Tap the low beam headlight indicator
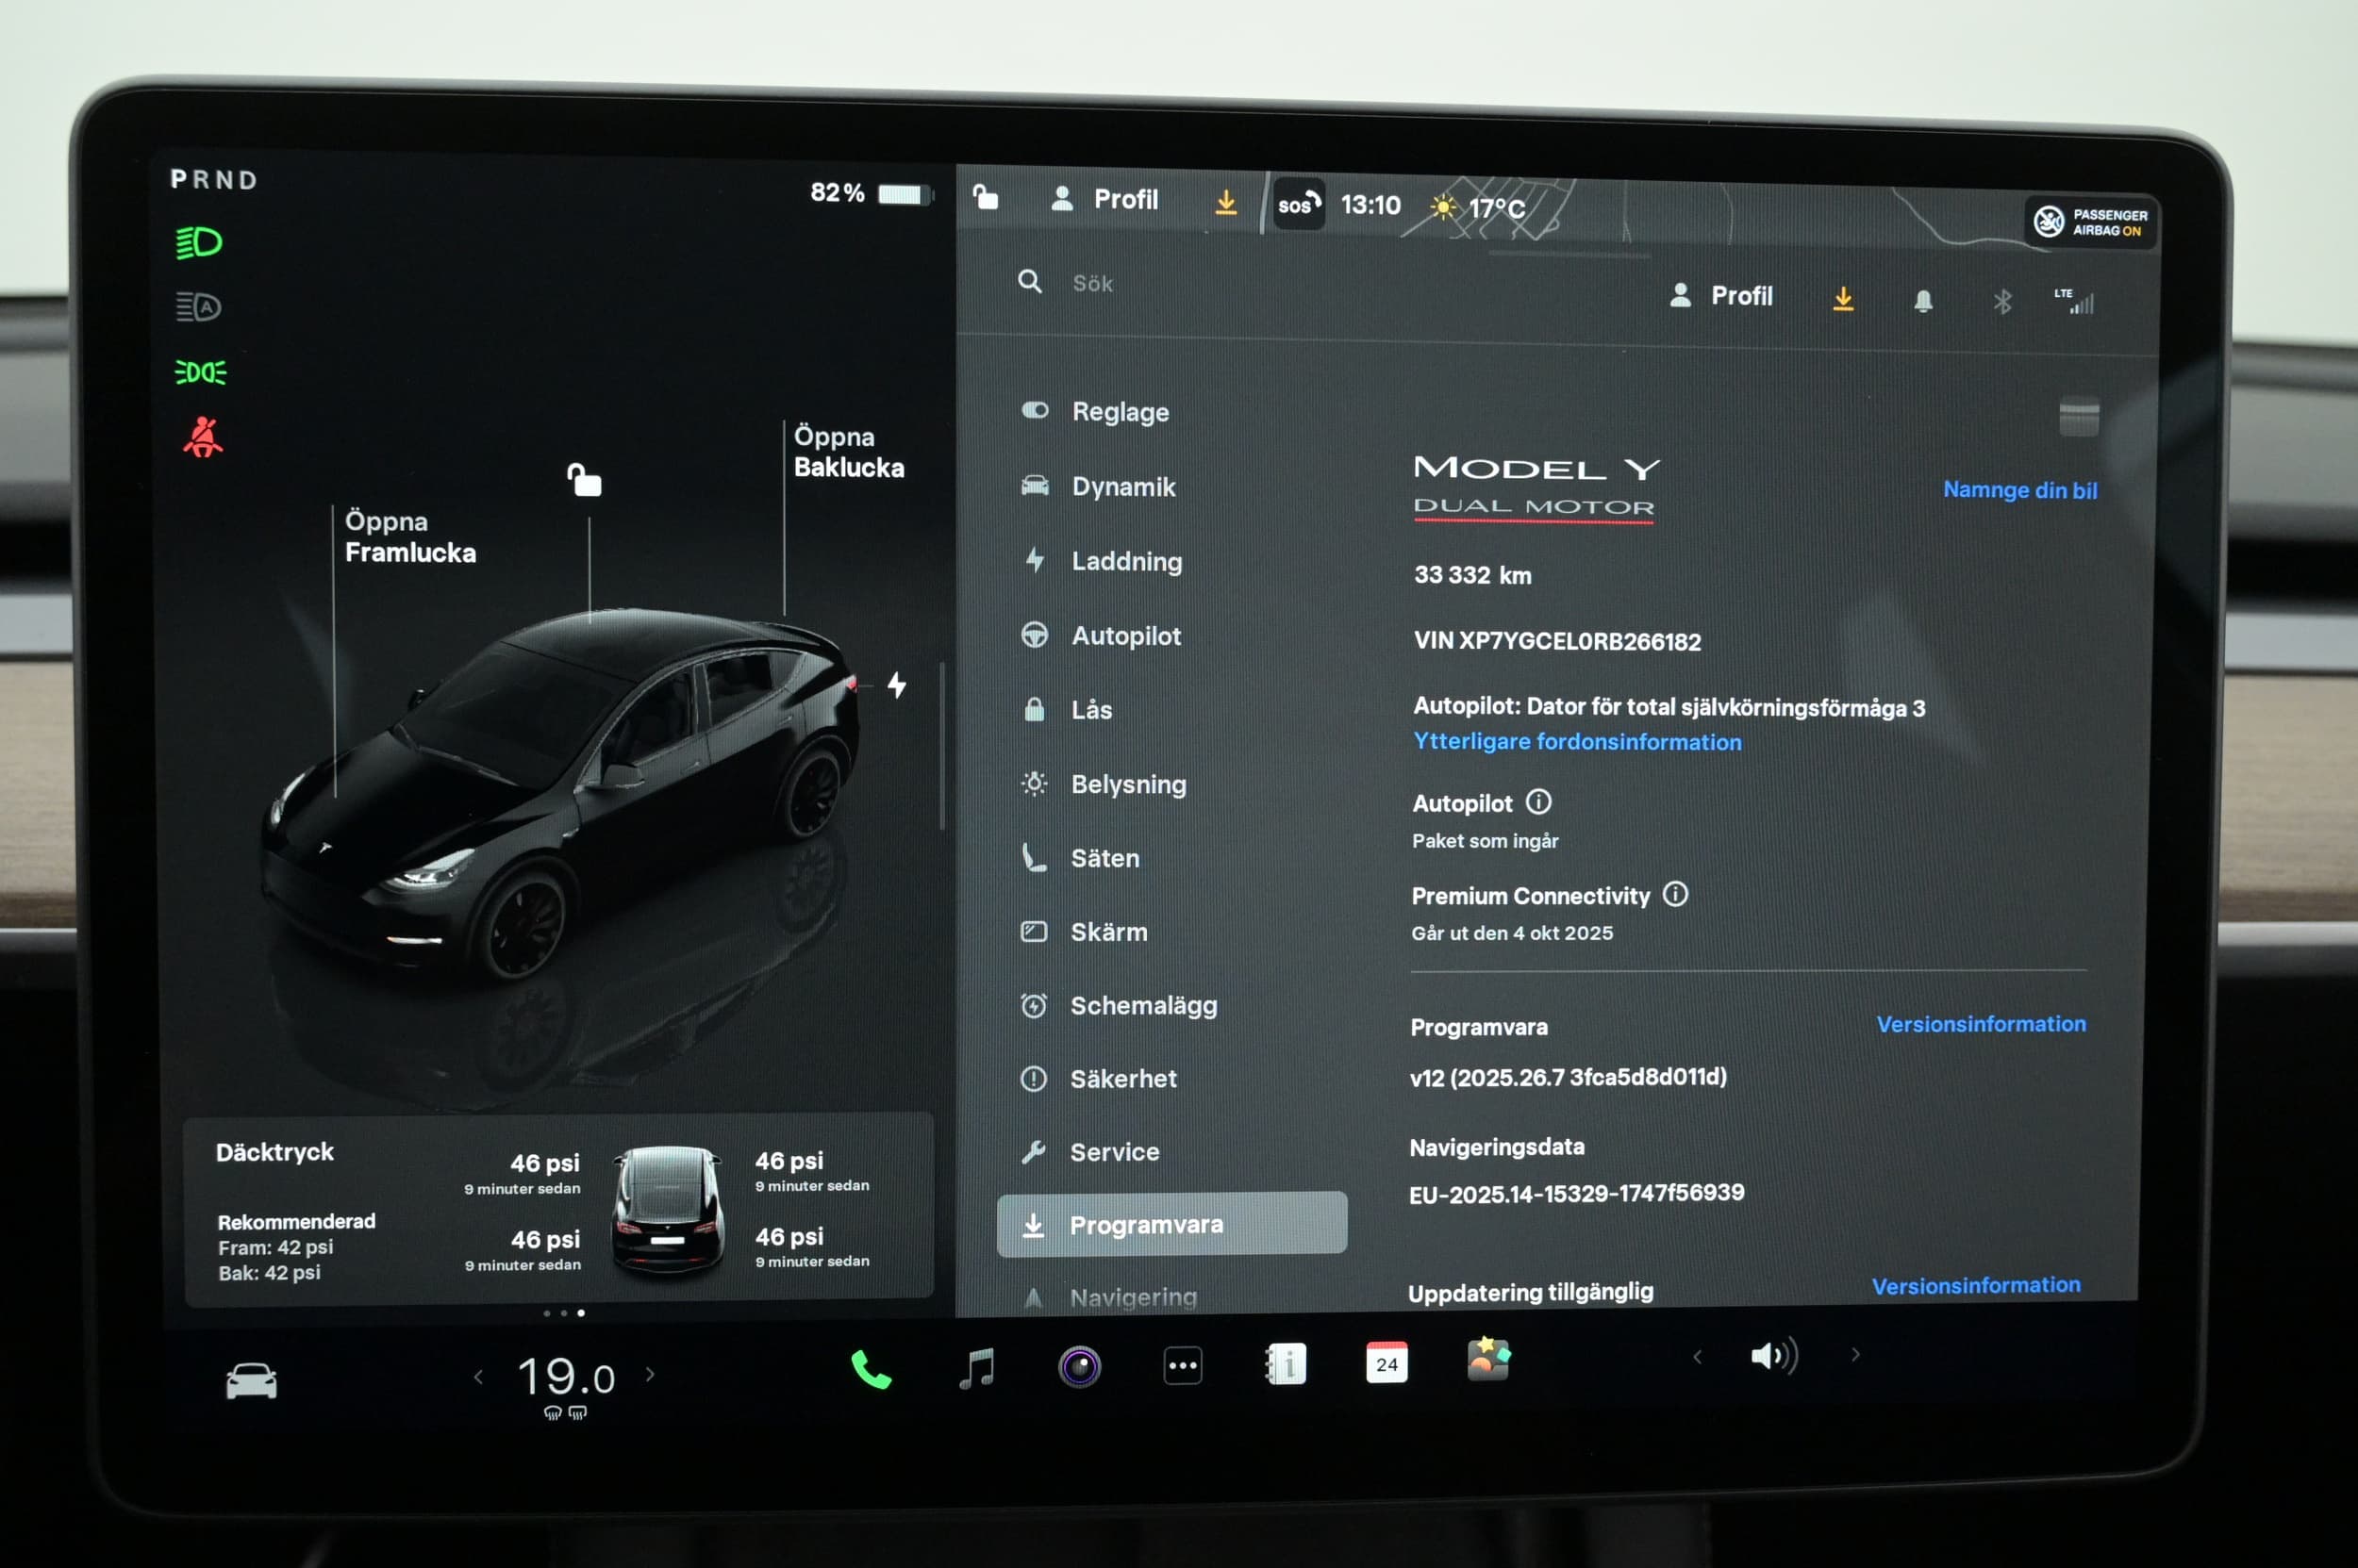The height and width of the screenshot is (1568, 2358). (199, 242)
